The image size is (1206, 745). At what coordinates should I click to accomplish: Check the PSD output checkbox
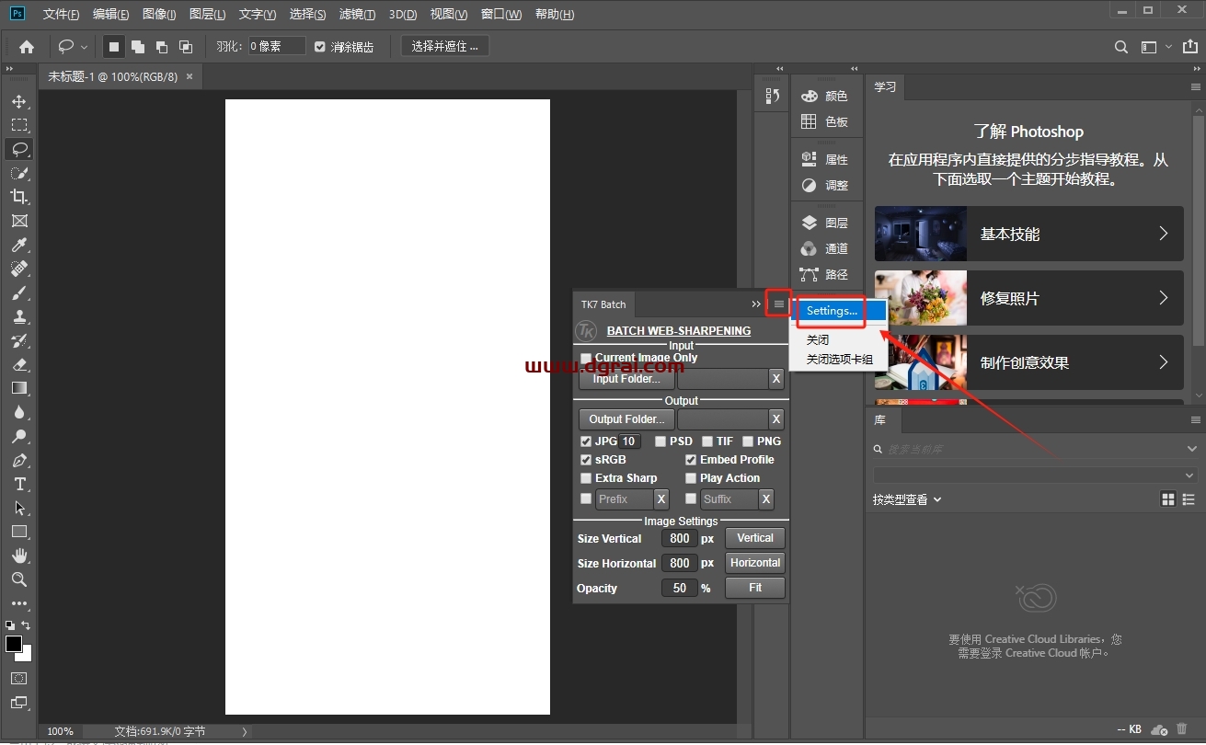coord(660,441)
